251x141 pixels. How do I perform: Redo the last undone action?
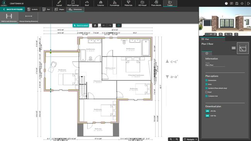click(x=110, y=25)
